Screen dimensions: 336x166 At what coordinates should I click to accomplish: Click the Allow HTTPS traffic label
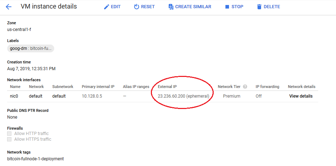(33, 140)
